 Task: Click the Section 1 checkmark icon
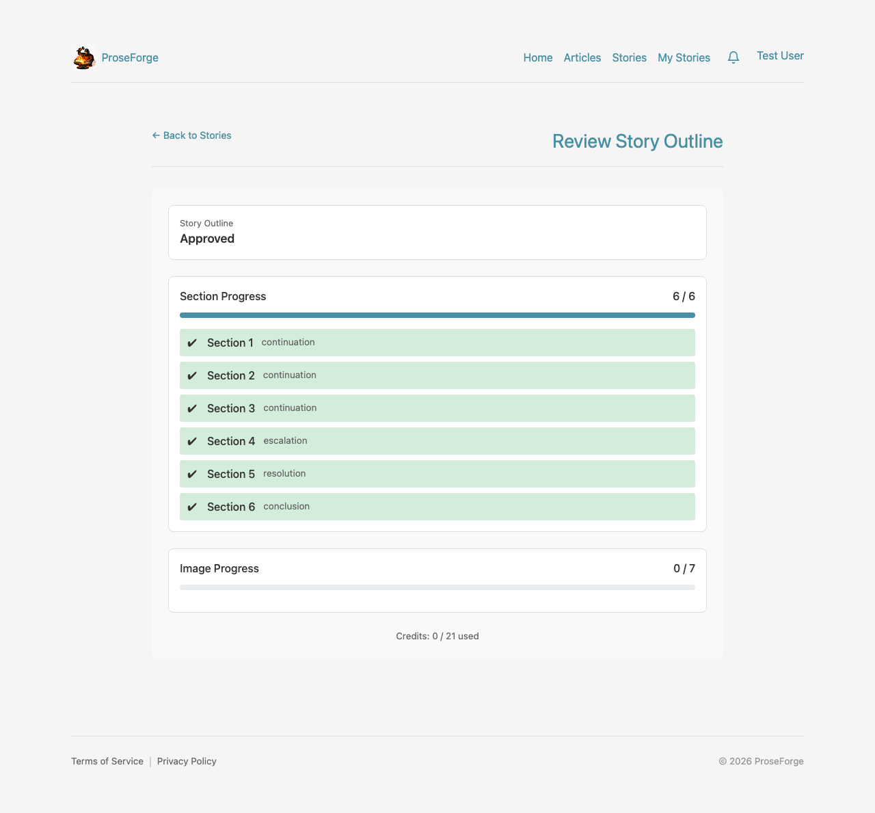[192, 343]
